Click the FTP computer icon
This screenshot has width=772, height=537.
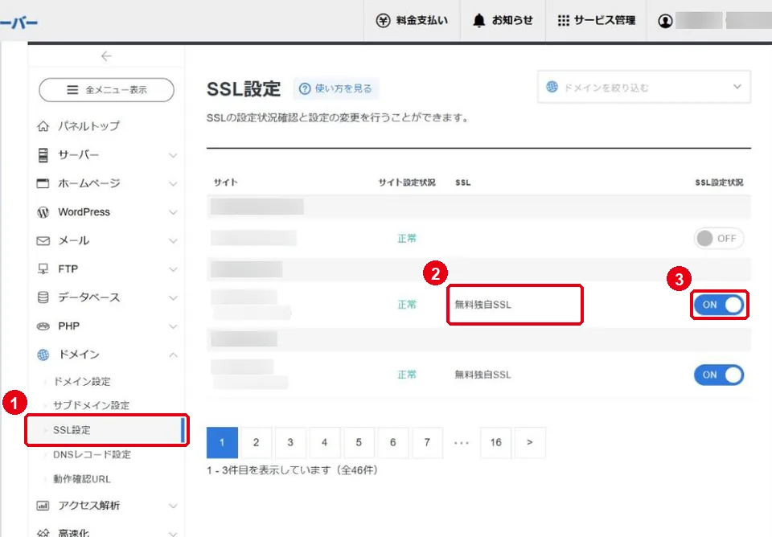(43, 269)
